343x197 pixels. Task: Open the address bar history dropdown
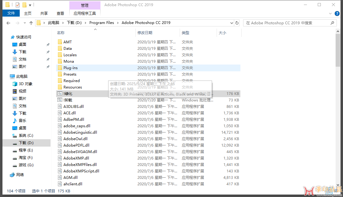(232, 23)
